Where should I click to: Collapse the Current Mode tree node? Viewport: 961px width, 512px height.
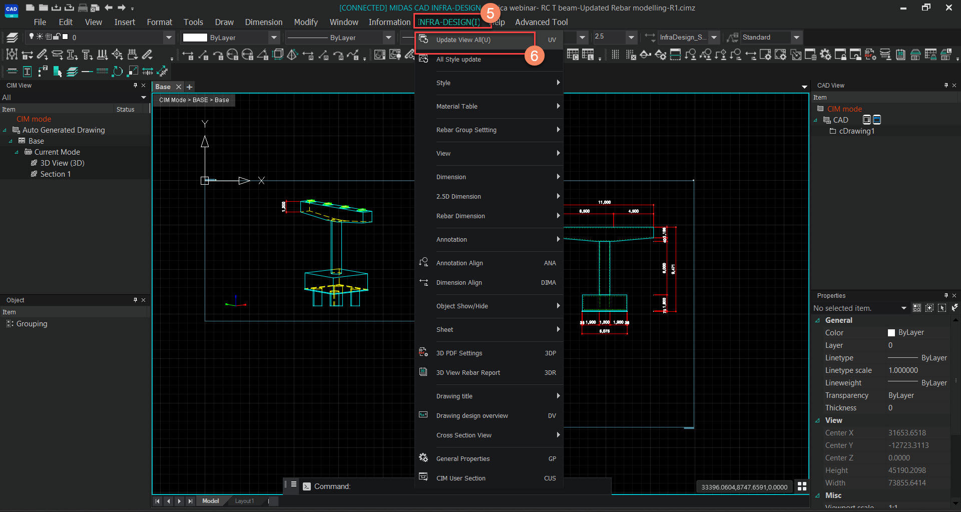pyautogui.click(x=17, y=152)
